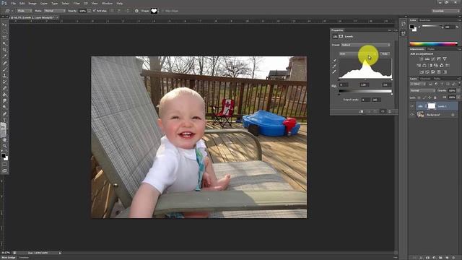The height and width of the screenshot is (260, 462).
Task: Open the Mini Bridge tab
Action: 9,258
